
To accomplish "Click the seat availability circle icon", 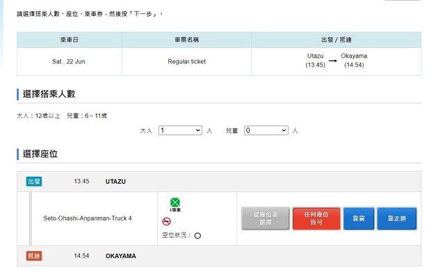I will pyautogui.click(x=197, y=236).
